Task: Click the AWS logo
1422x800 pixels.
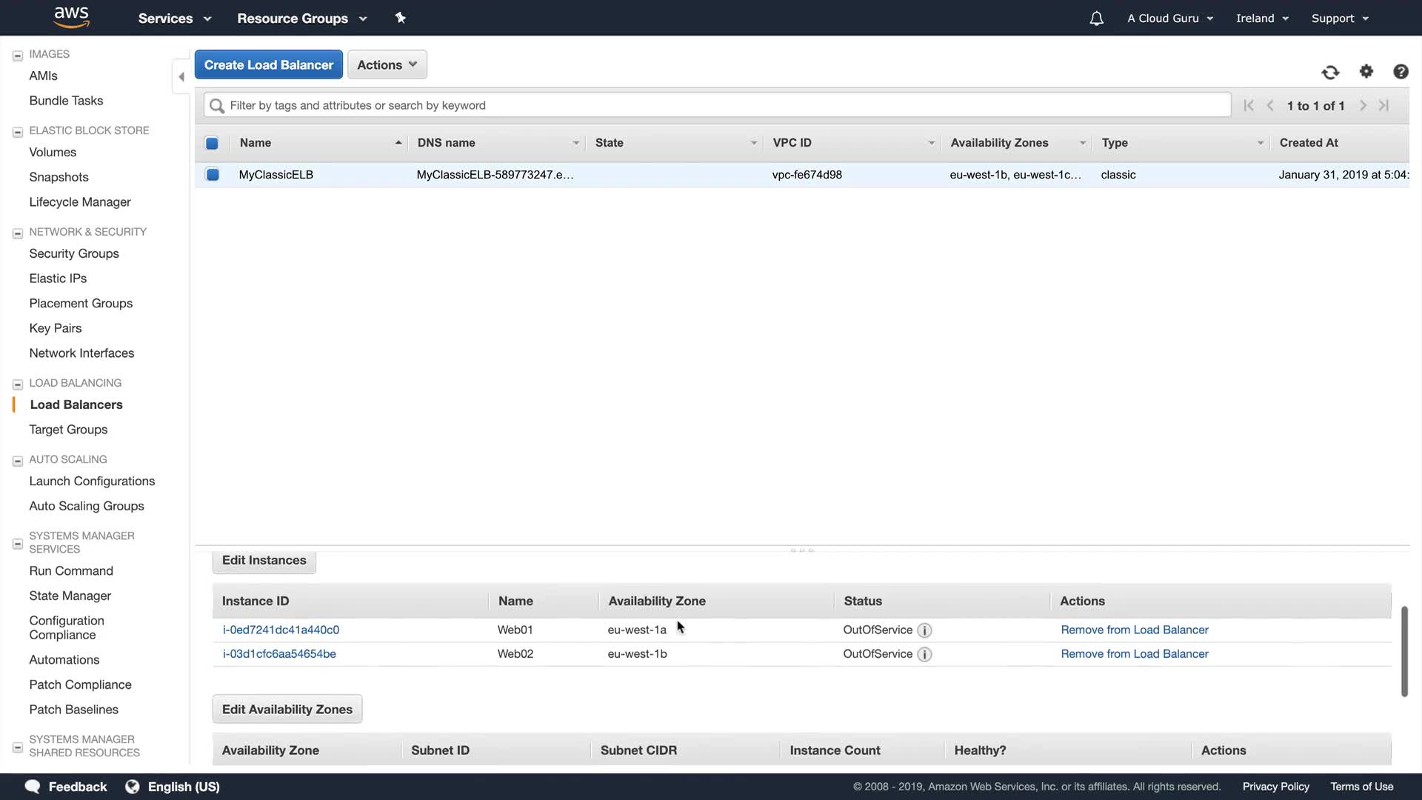Action: 72,17
